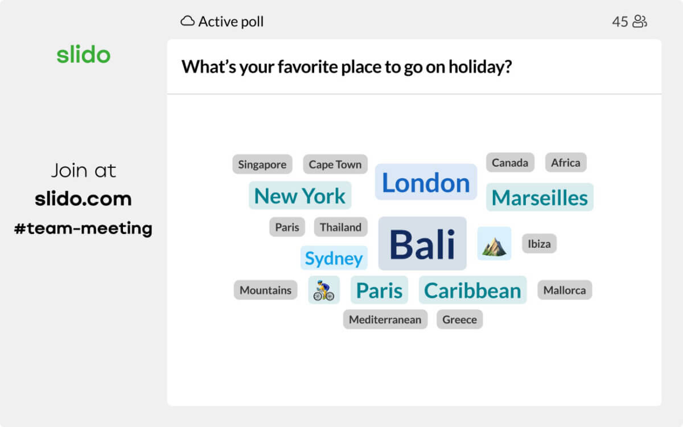The image size is (683, 427).
Task: Click the Active poll label
Action: (231, 22)
